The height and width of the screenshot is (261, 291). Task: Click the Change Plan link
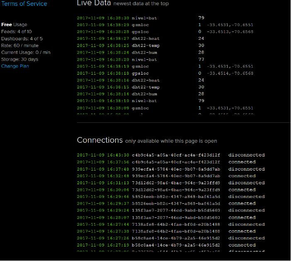[x=15, y=66]
